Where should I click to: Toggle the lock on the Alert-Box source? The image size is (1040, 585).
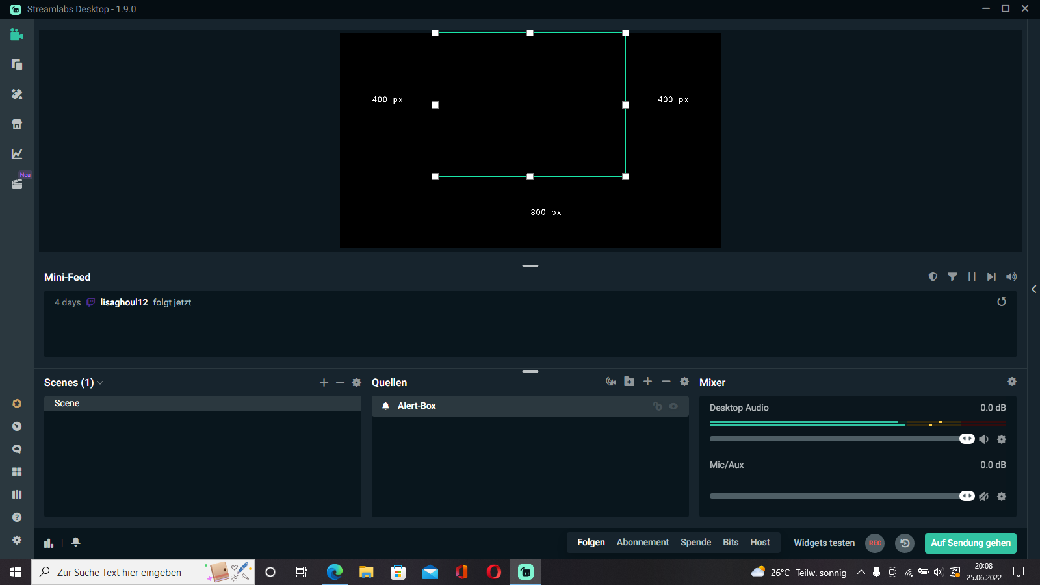(x=658, y=406)
